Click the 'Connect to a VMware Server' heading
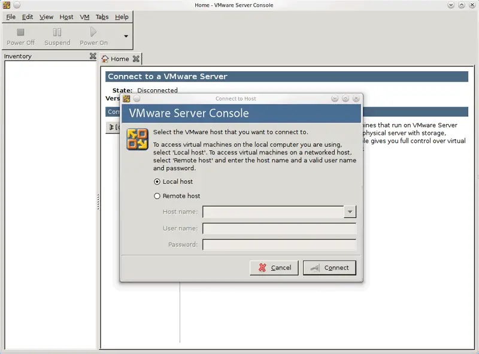 tap(168, 77)
